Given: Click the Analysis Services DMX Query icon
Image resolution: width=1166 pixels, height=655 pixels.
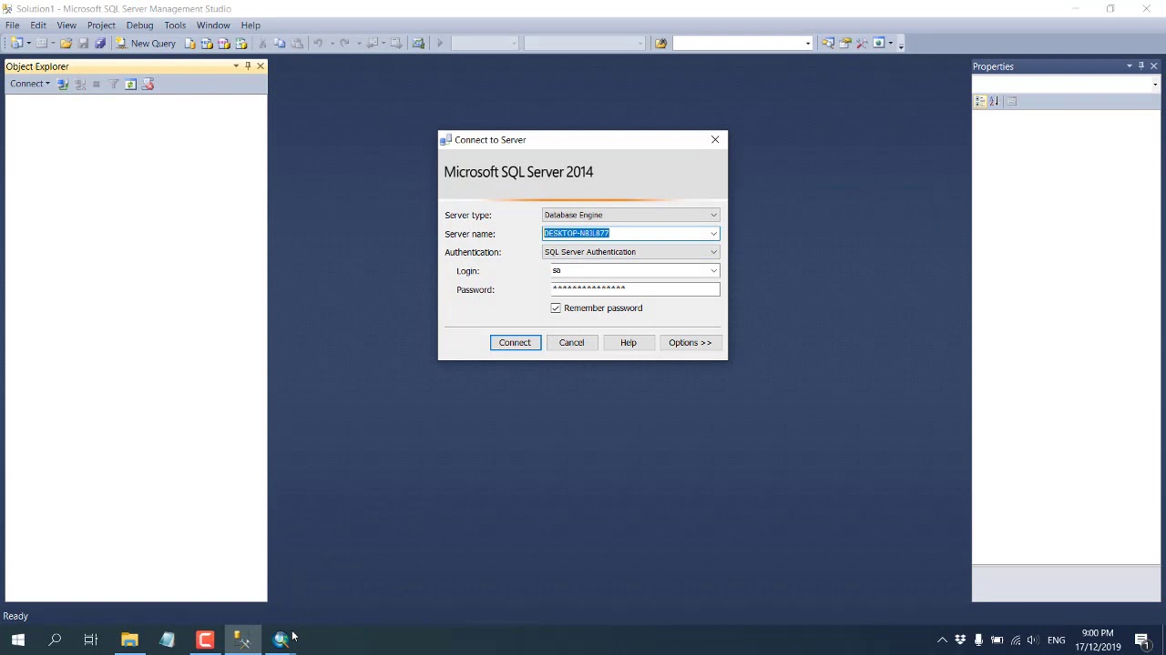Looking at the screenshot, I should tap(224, 43).
